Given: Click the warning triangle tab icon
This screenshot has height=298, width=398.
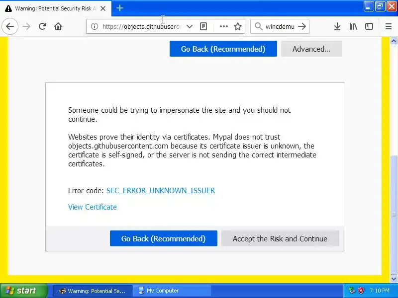Looking at the screenshot, I should point(8,8).
